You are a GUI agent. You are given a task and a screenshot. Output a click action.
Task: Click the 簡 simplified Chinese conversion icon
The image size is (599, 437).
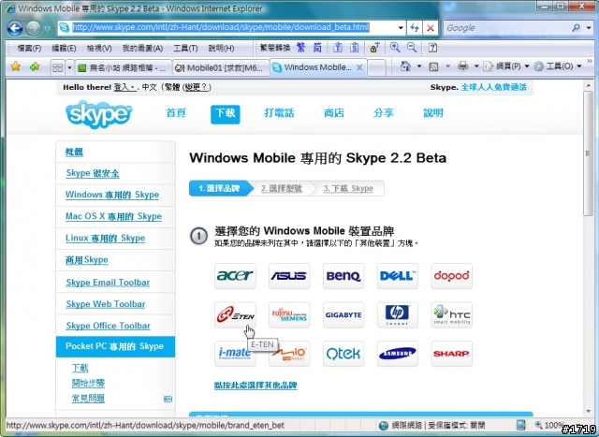click(x=317, y=48)
